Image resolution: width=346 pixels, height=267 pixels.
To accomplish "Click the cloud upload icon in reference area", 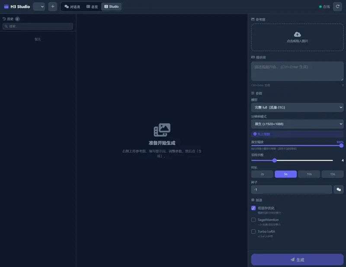I will (297, 35).
